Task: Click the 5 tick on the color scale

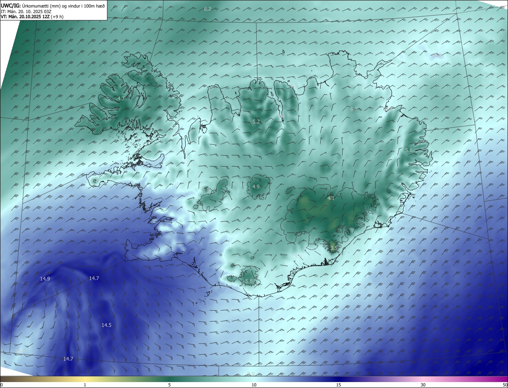Action: pyautogui.click(x=169, y=385)
